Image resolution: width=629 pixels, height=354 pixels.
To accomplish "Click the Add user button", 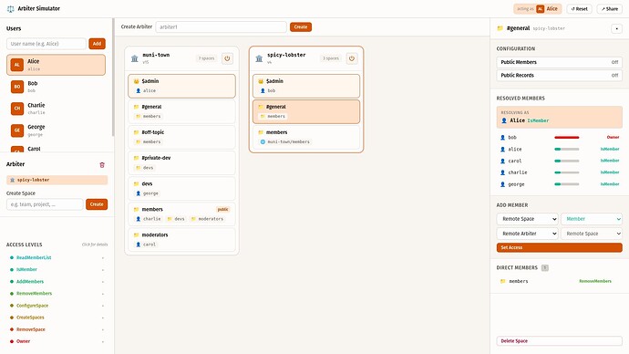I will point(97,44).
